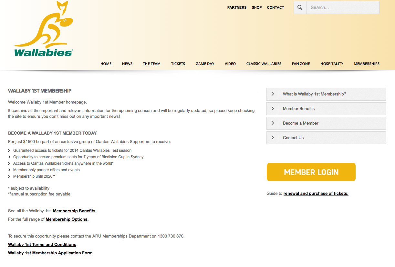
Task: Open the Memberships menu item
Action: pos(367,64)
